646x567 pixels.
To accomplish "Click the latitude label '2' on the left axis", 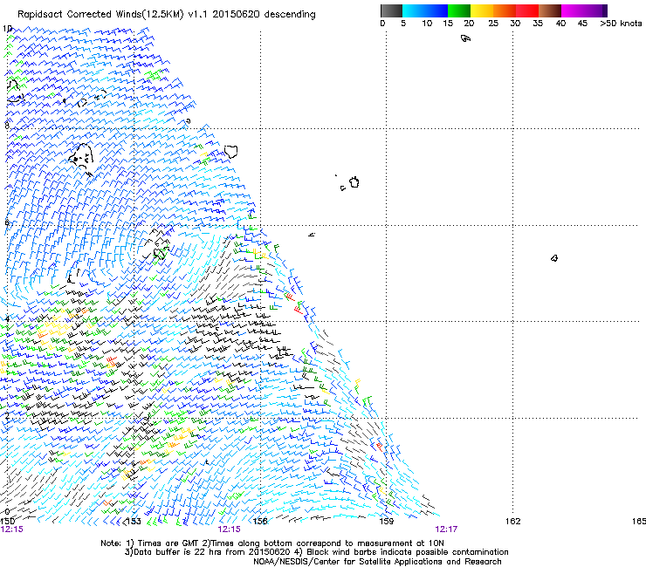I will 7,416.
